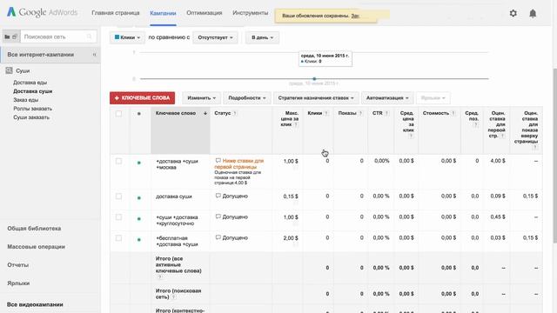Viewport: 557px width, 313px height.
Task: Click help icon next to CTR header
Action: click(386, 113)
